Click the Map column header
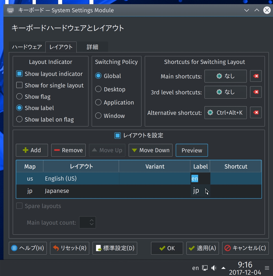The width and height of the screenshot is (273, 276). click(30, 166)
